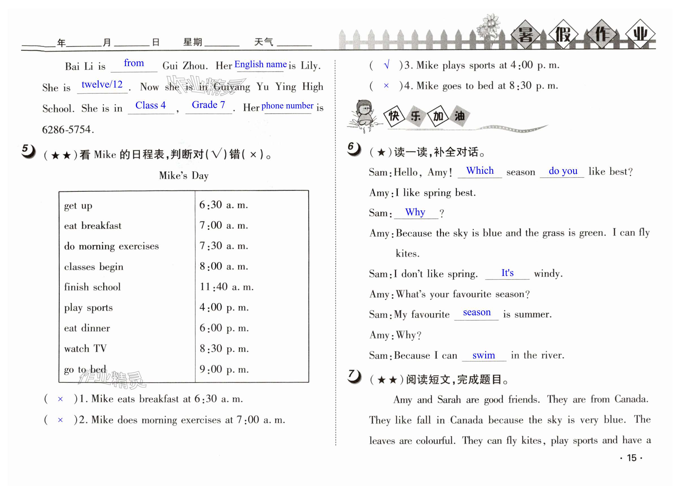The height and width of the screenshot is (494, 680).
Task: Click the 'from' filled-in blank
Action: point(134,64)
